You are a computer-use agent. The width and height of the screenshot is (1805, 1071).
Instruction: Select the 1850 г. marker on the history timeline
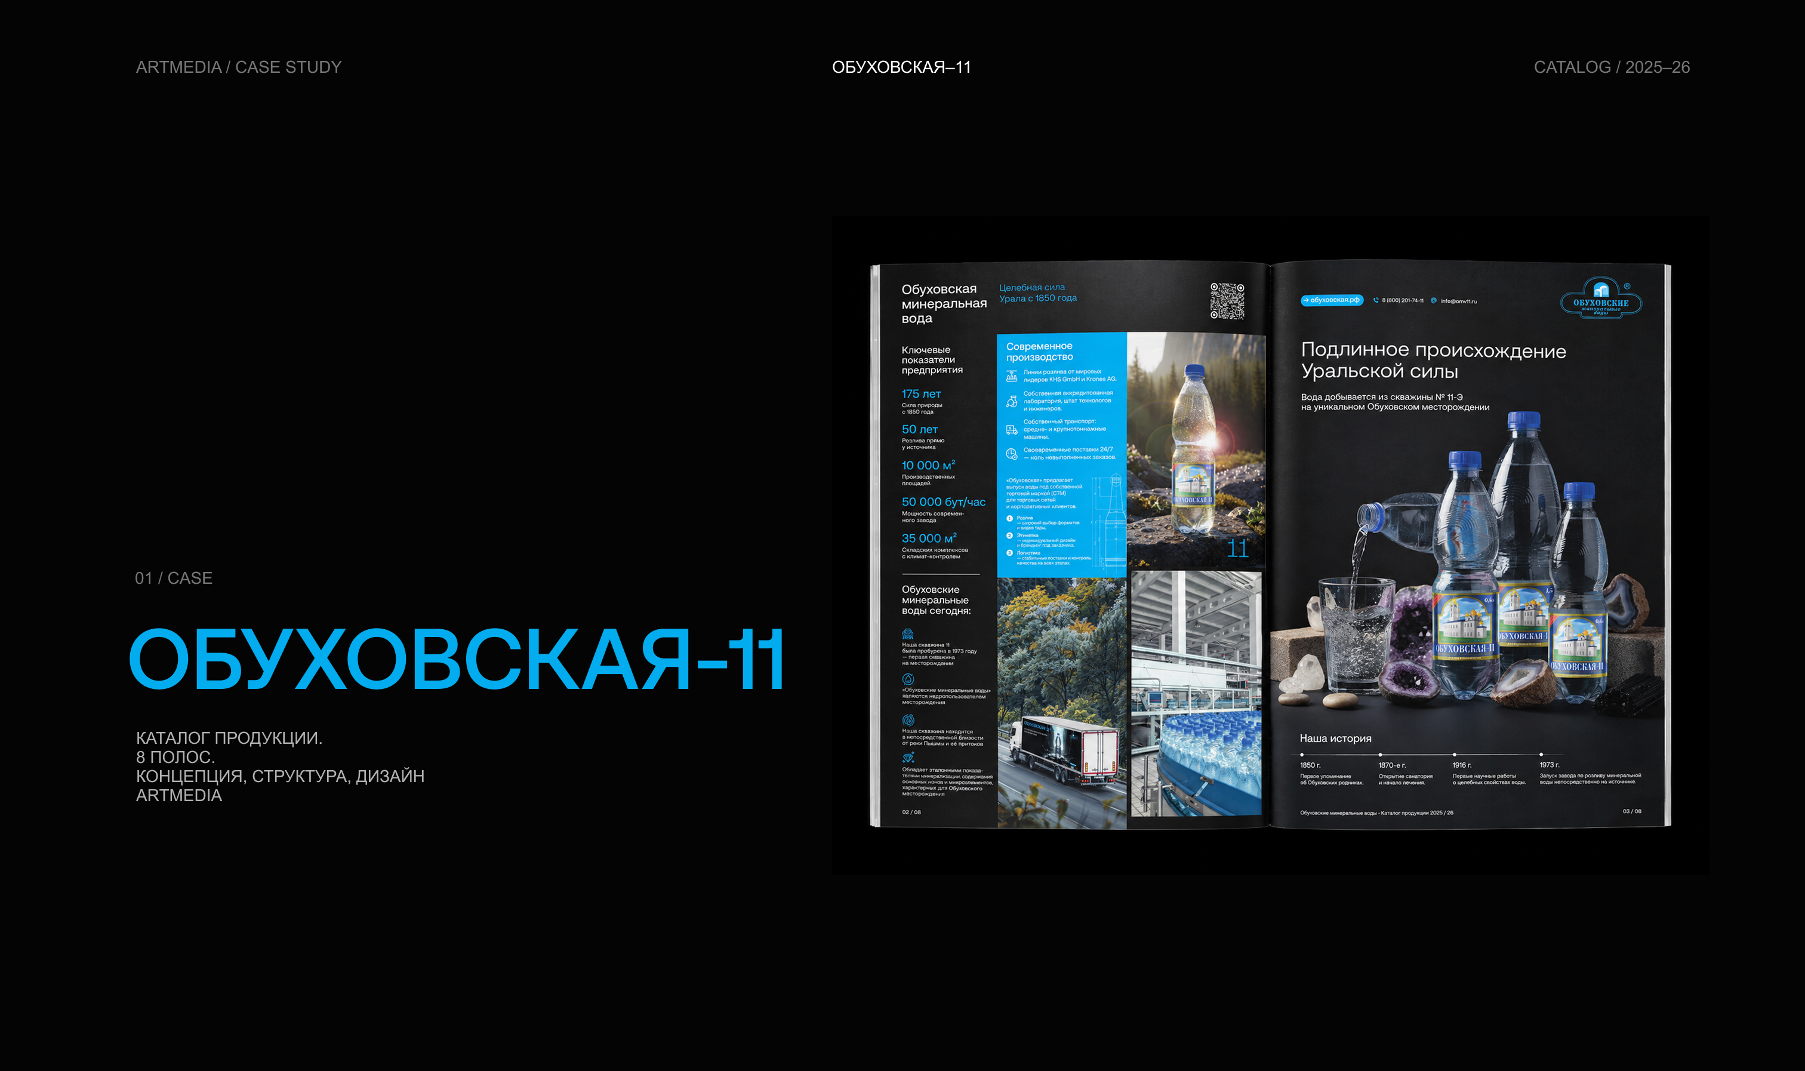click(x=1302, y=755)
